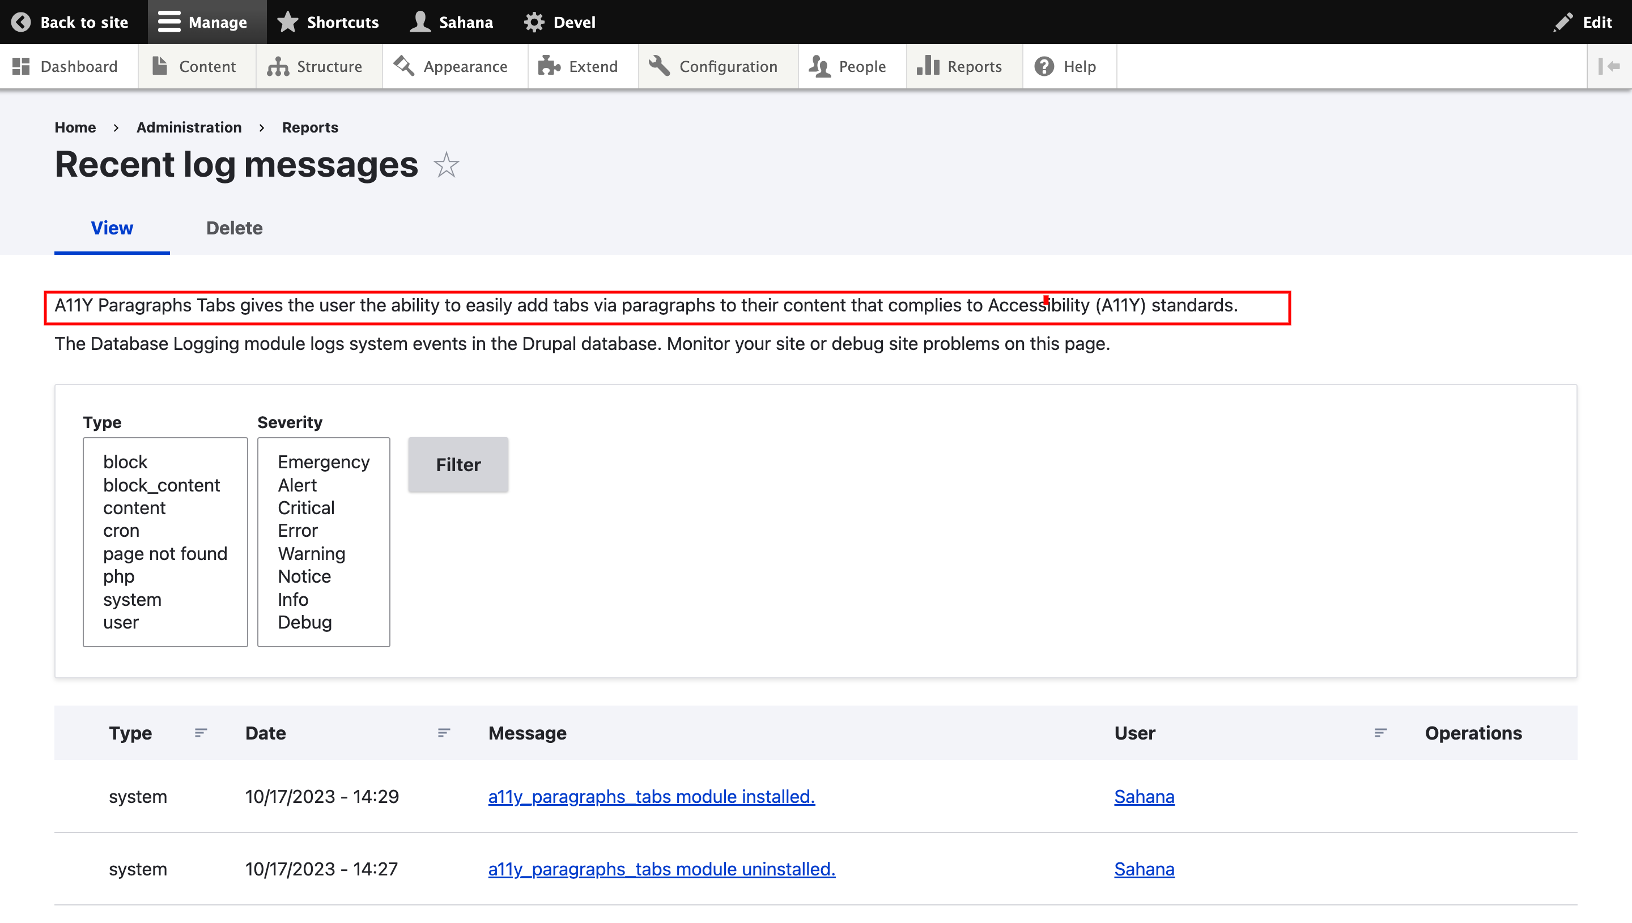The width and height of the screenshot is (1632, 923).
Task: Collapse toolbar with the orientation toggle icon
Action: 1609,66
